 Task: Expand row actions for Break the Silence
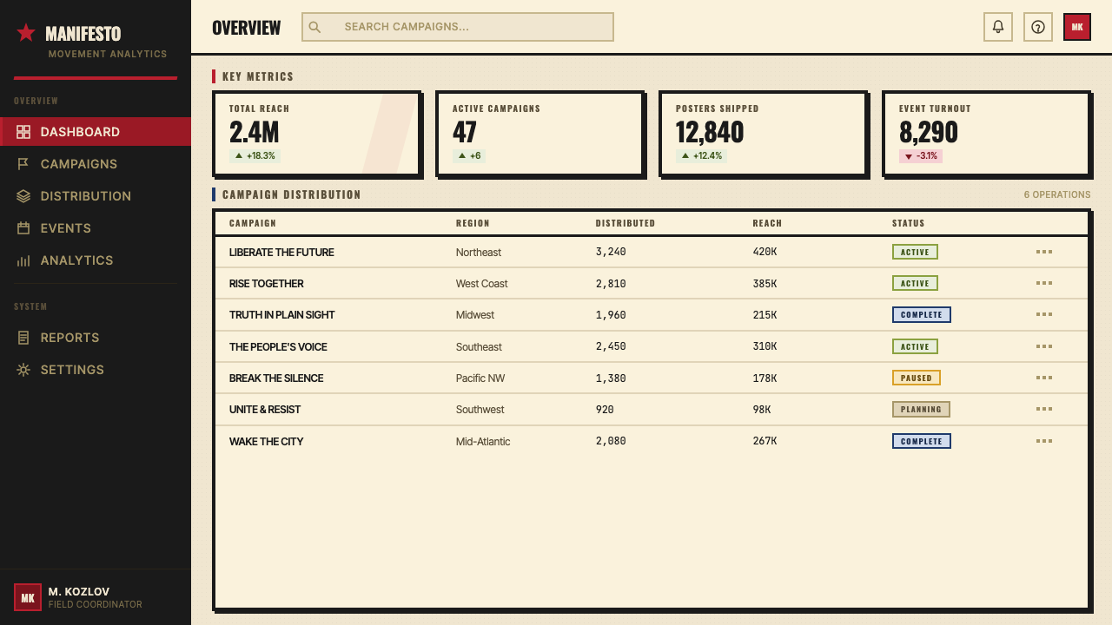click(1044, 378)
